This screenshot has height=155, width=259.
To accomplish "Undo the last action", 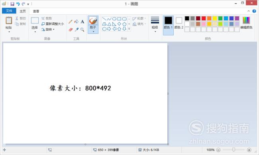I will point(18,4).
